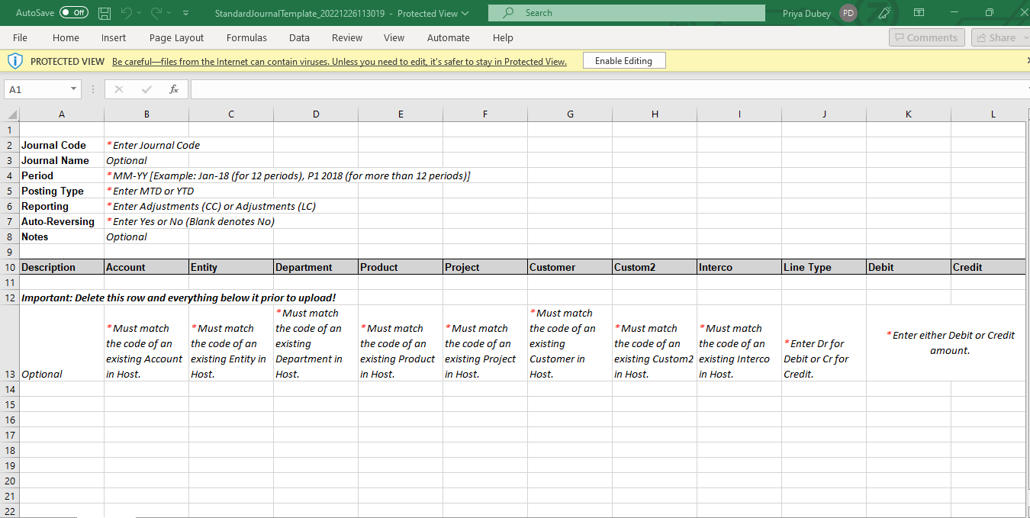Click the 'Description' column heading cell
The image size is (1030, 518).
62,267
